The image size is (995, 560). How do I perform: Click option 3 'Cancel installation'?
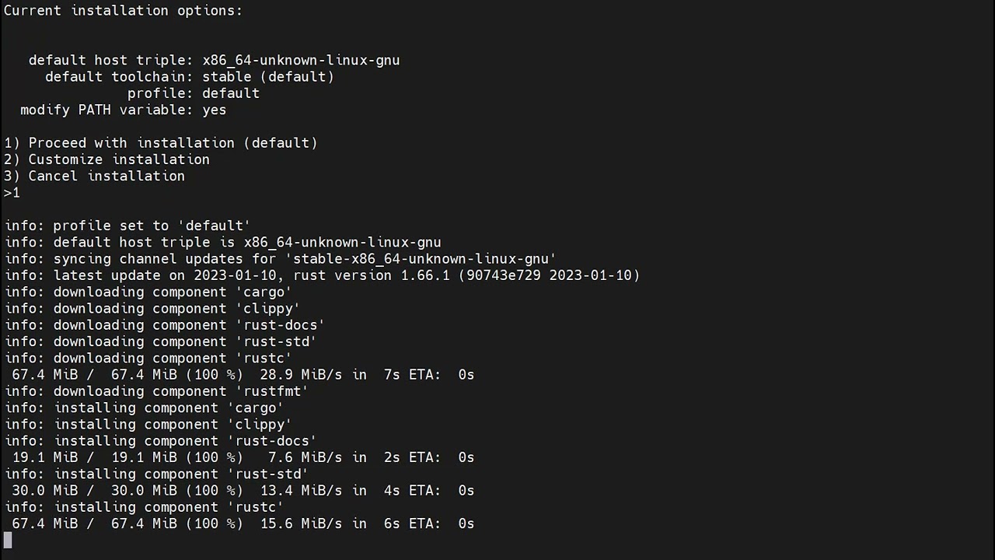point(95,177)
